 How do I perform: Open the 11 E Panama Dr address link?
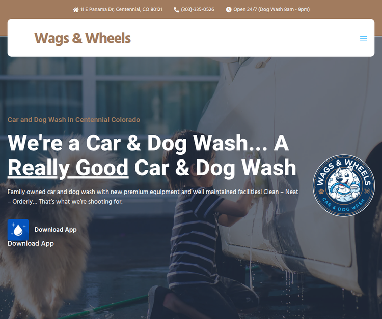tap(121, 9)
